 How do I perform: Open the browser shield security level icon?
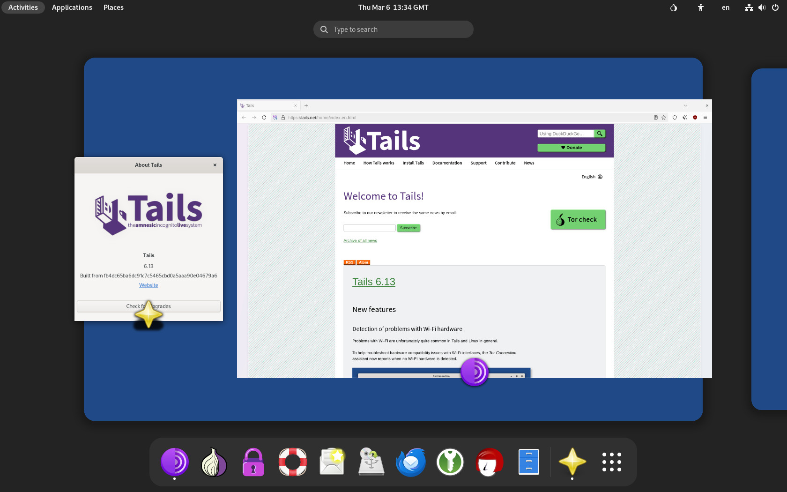[x=675, y=118]
